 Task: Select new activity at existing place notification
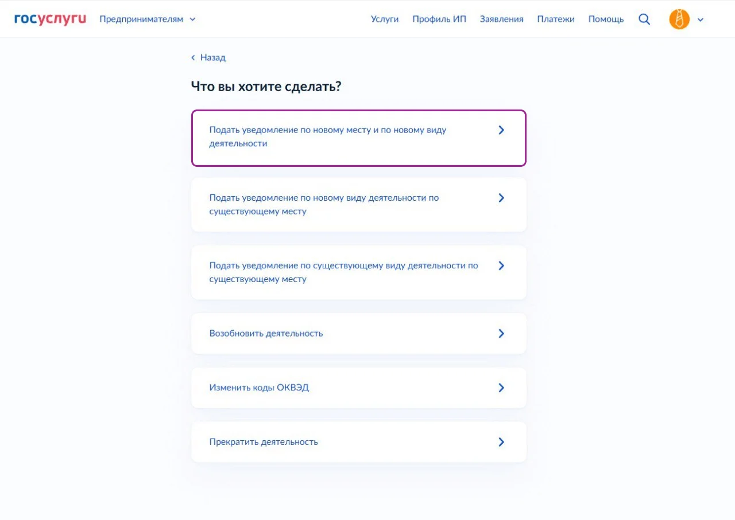(x=324, y=205)
